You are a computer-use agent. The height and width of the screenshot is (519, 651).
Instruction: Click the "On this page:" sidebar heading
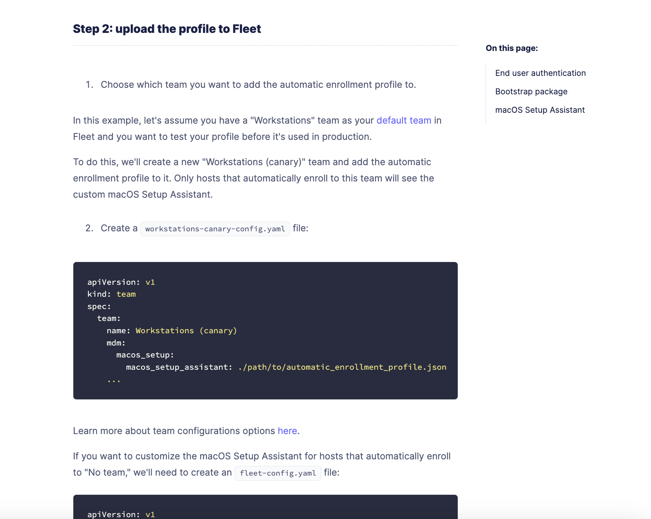point(512,47)
